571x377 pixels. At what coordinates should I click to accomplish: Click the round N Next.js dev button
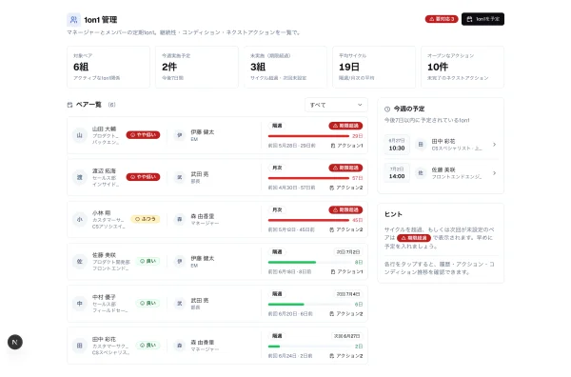click(15, 342)
